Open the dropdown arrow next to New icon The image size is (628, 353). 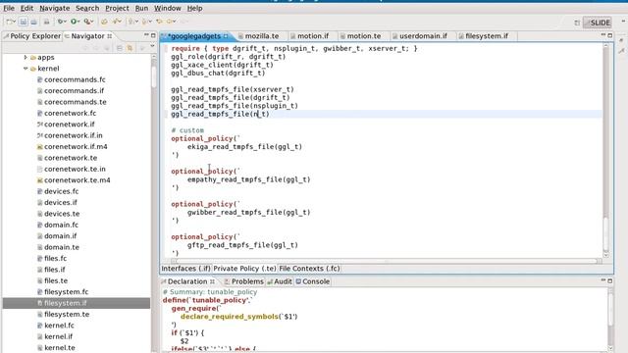(x=15, y=22)
